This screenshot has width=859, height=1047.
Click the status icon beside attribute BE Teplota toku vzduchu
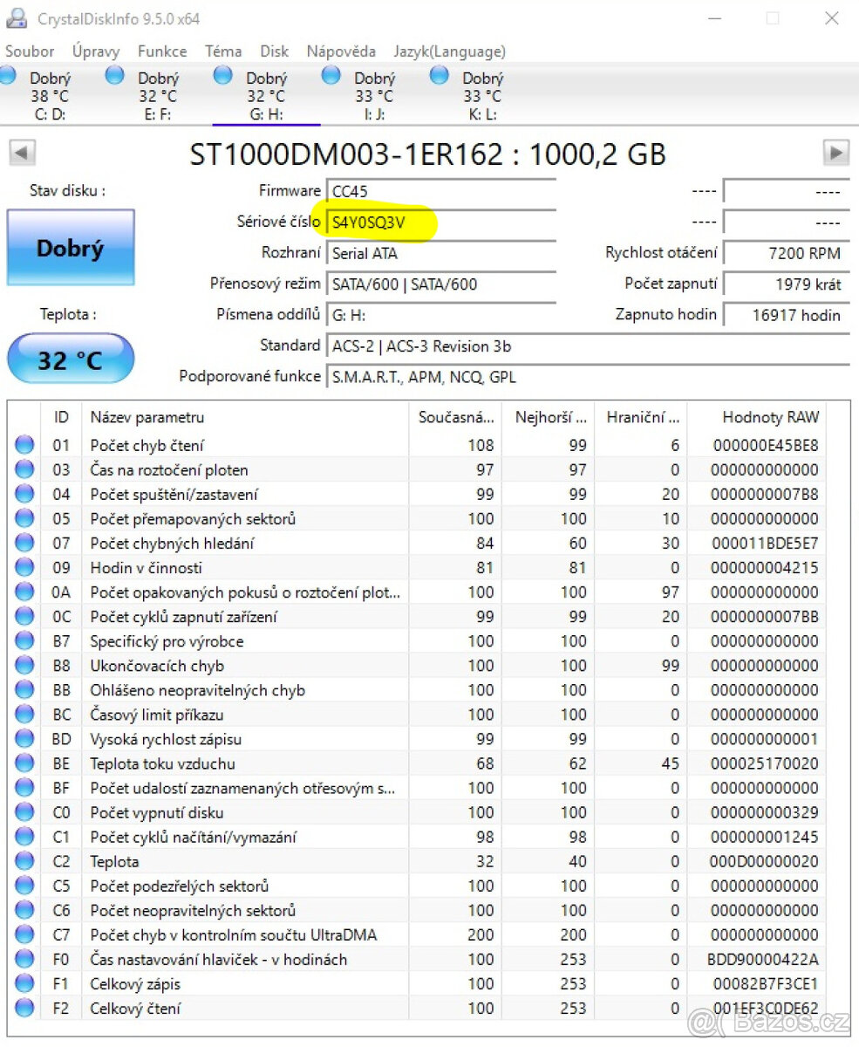24,763
